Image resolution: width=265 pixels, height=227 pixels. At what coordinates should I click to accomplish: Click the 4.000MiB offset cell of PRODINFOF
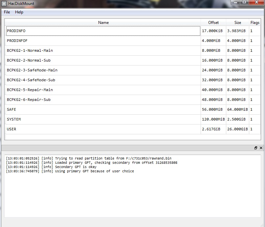(x=213, y=41)
